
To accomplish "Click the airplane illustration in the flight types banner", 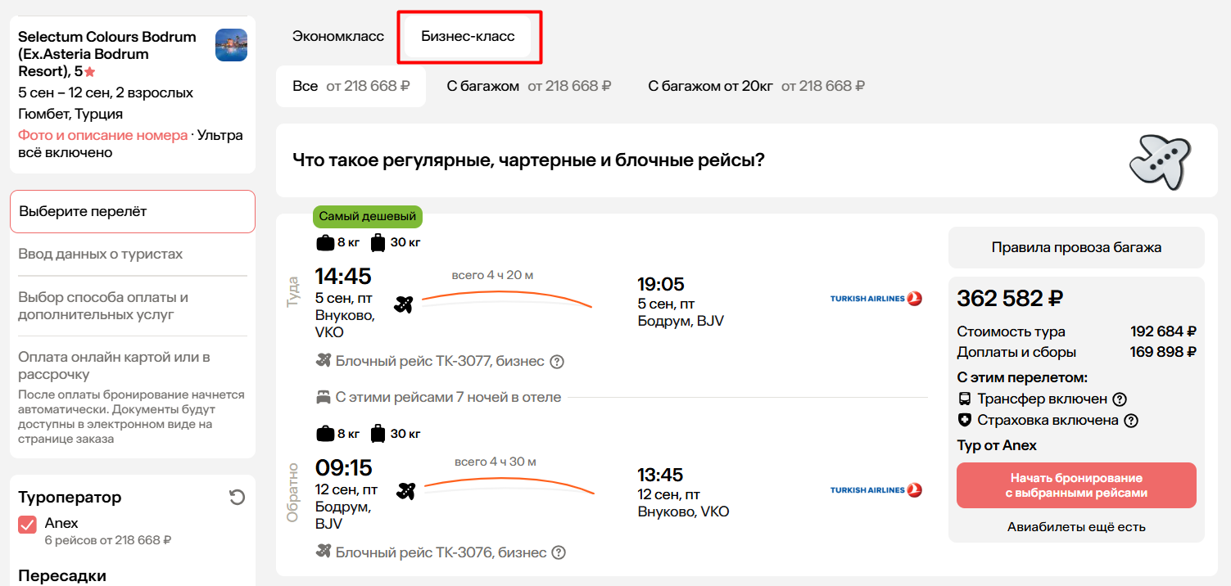I will [1160, 161].
